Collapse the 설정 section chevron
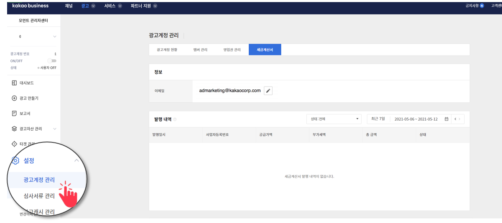The image size is (502, 223). (76, 160)
